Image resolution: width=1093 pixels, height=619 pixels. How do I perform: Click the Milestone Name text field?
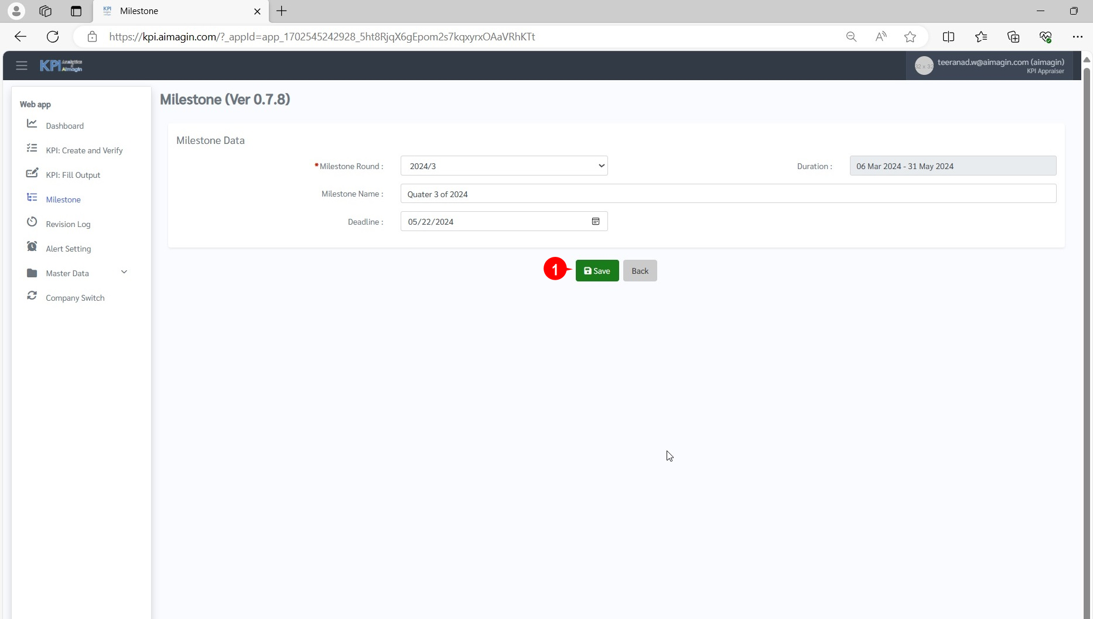727,194
